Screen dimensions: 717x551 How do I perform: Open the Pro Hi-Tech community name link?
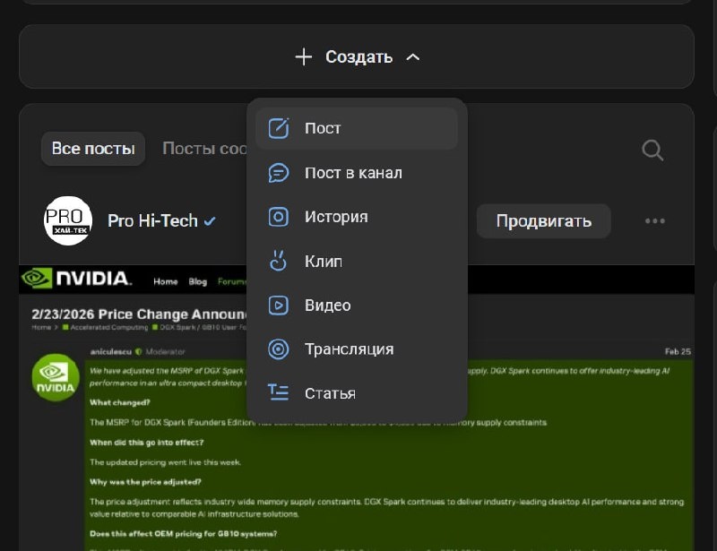point(152,221)
